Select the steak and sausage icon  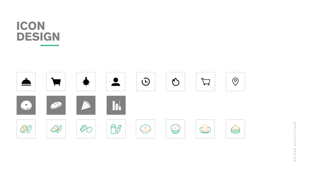56,129
